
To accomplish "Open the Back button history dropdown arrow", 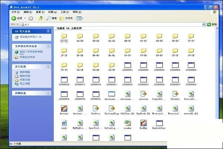I will 25,18.
